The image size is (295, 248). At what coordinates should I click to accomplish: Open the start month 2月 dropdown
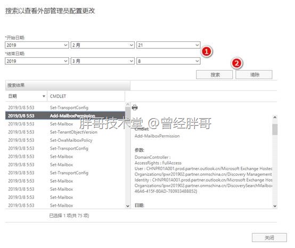(x=103, y=45)
